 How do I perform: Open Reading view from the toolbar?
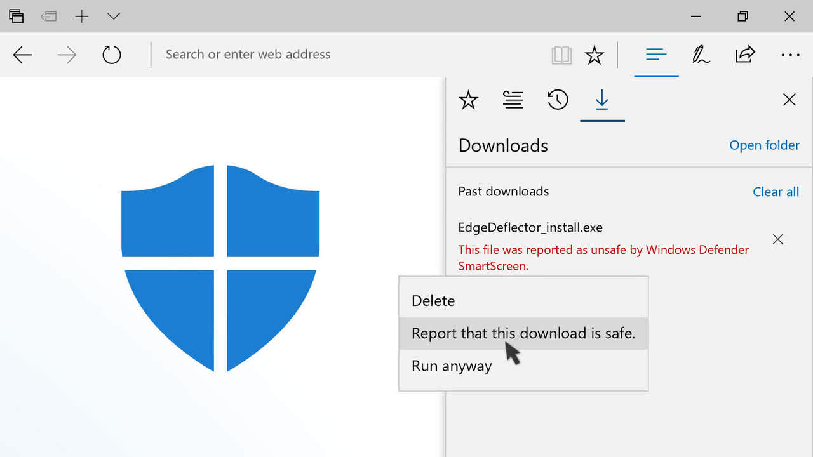click(561, 55)
